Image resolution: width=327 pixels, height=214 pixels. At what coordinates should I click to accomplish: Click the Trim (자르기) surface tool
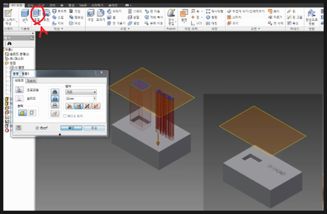click(275, 17)
